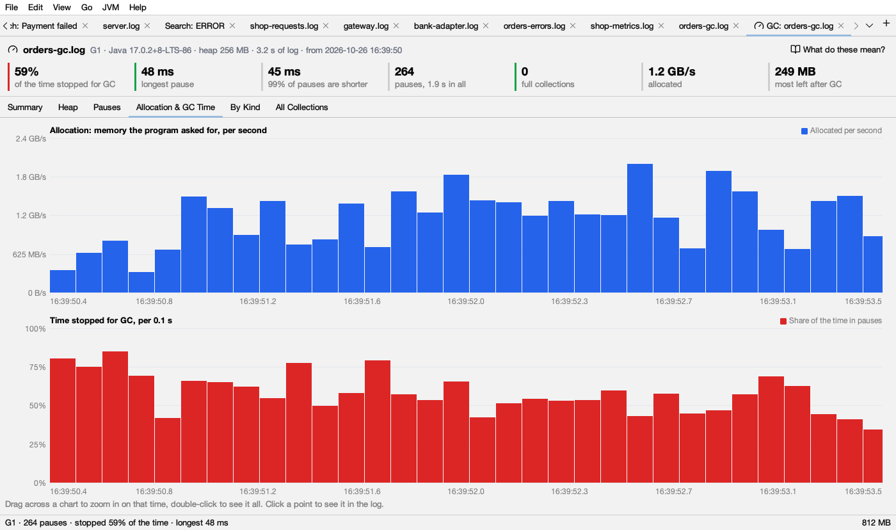The width and height of the screenshot is (896, 530).
Task: Open the tab list dropdown chevron
Action: 869,26
